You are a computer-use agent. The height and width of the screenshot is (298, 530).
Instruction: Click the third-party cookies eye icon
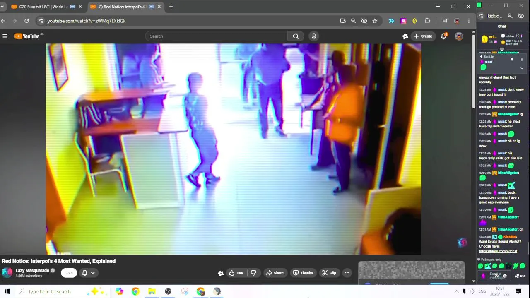pos(364,21)
